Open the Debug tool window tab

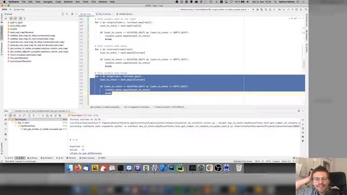[33, 158]
